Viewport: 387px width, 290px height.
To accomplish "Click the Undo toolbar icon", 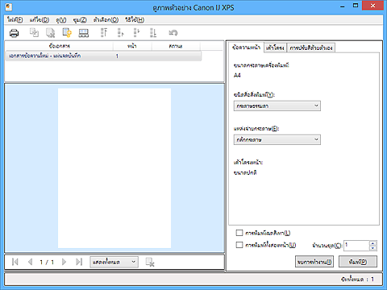I will pos(173,33).
